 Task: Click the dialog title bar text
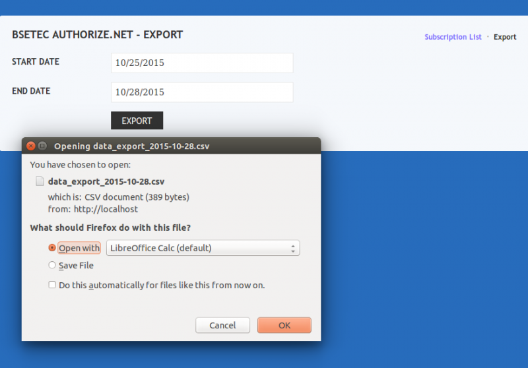[131, 146]
